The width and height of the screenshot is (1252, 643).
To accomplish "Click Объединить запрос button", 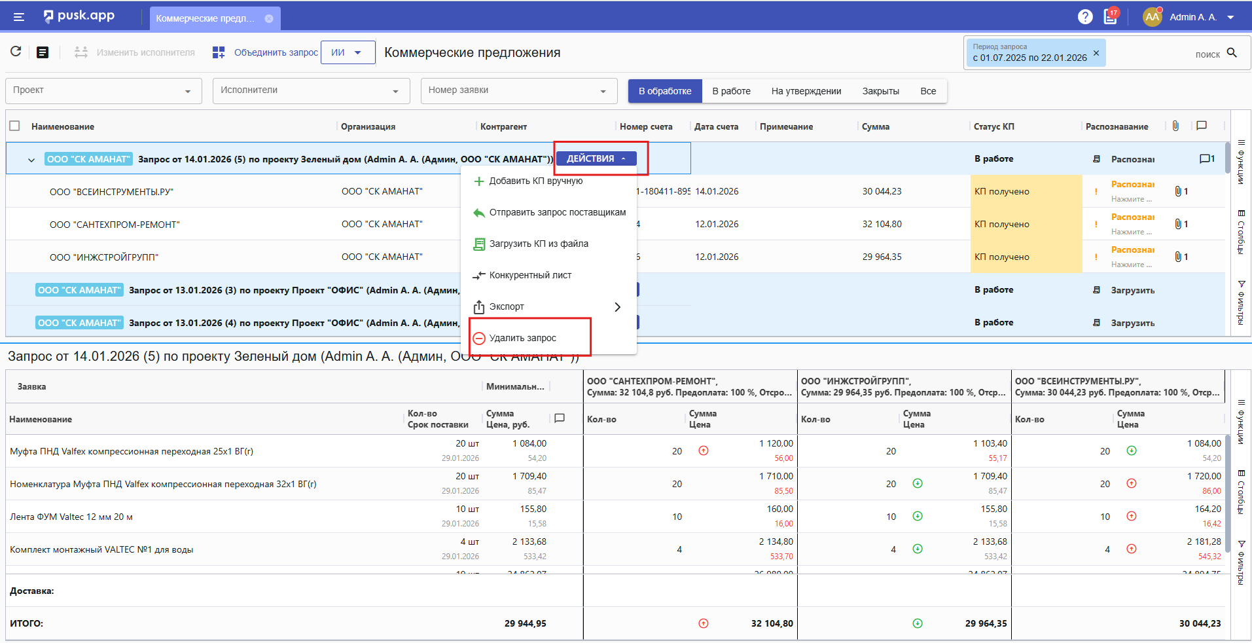I will coord(266,52).
